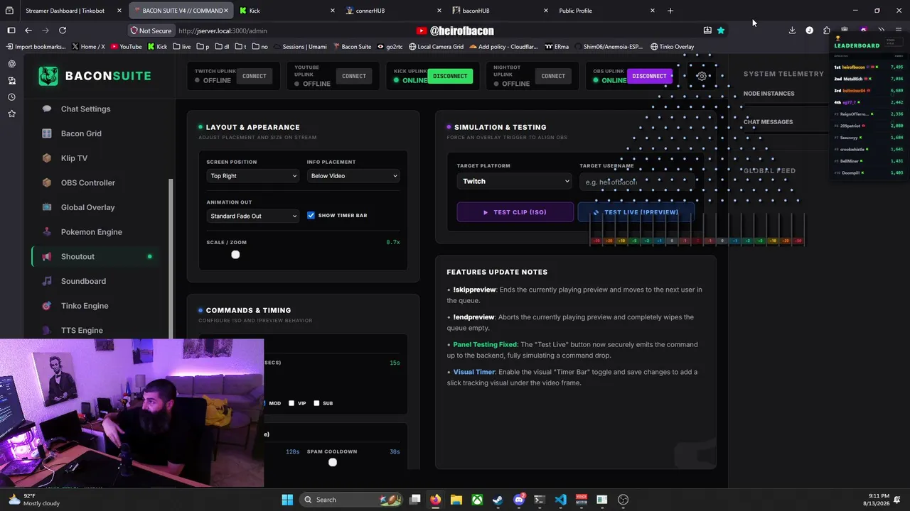The image size is (910, 511).
Task: Open the Windows Start menu
Action: pyautogui.click(x=287, y=500)
